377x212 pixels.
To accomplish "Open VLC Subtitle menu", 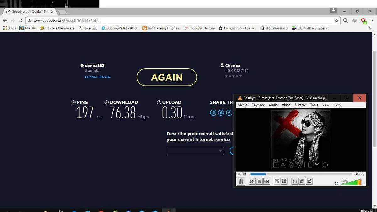I will coord(300,105).
